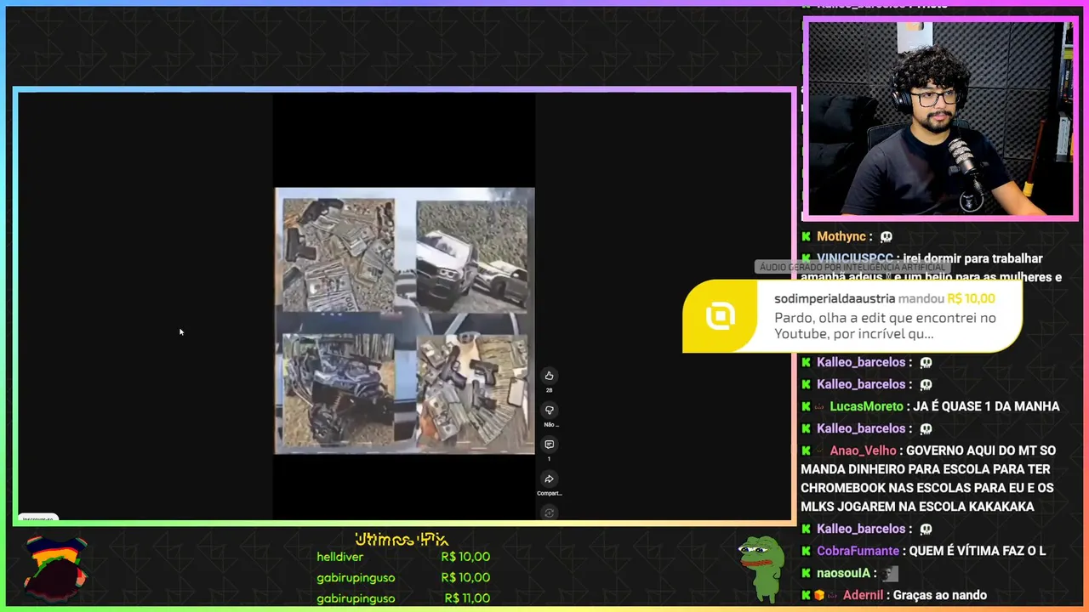The width and height of the screenshot is (1089, 612).
Task: Click 'R$ 11,00' pix amount
Action: 467,598
